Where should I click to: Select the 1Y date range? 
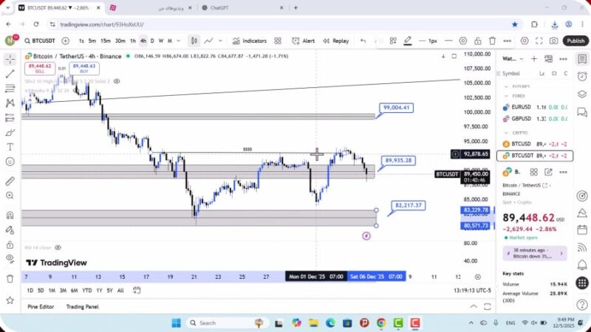(99, 290)
